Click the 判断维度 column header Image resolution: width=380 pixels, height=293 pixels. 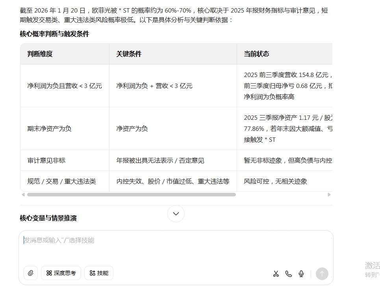point(65,54)
